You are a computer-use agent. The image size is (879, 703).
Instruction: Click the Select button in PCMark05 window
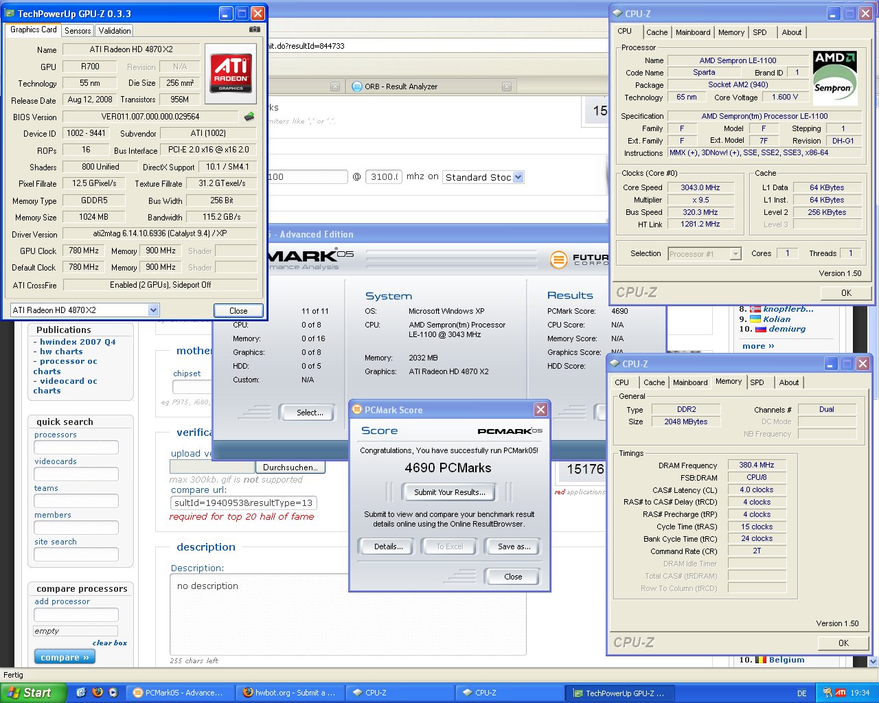coord(310,413)
